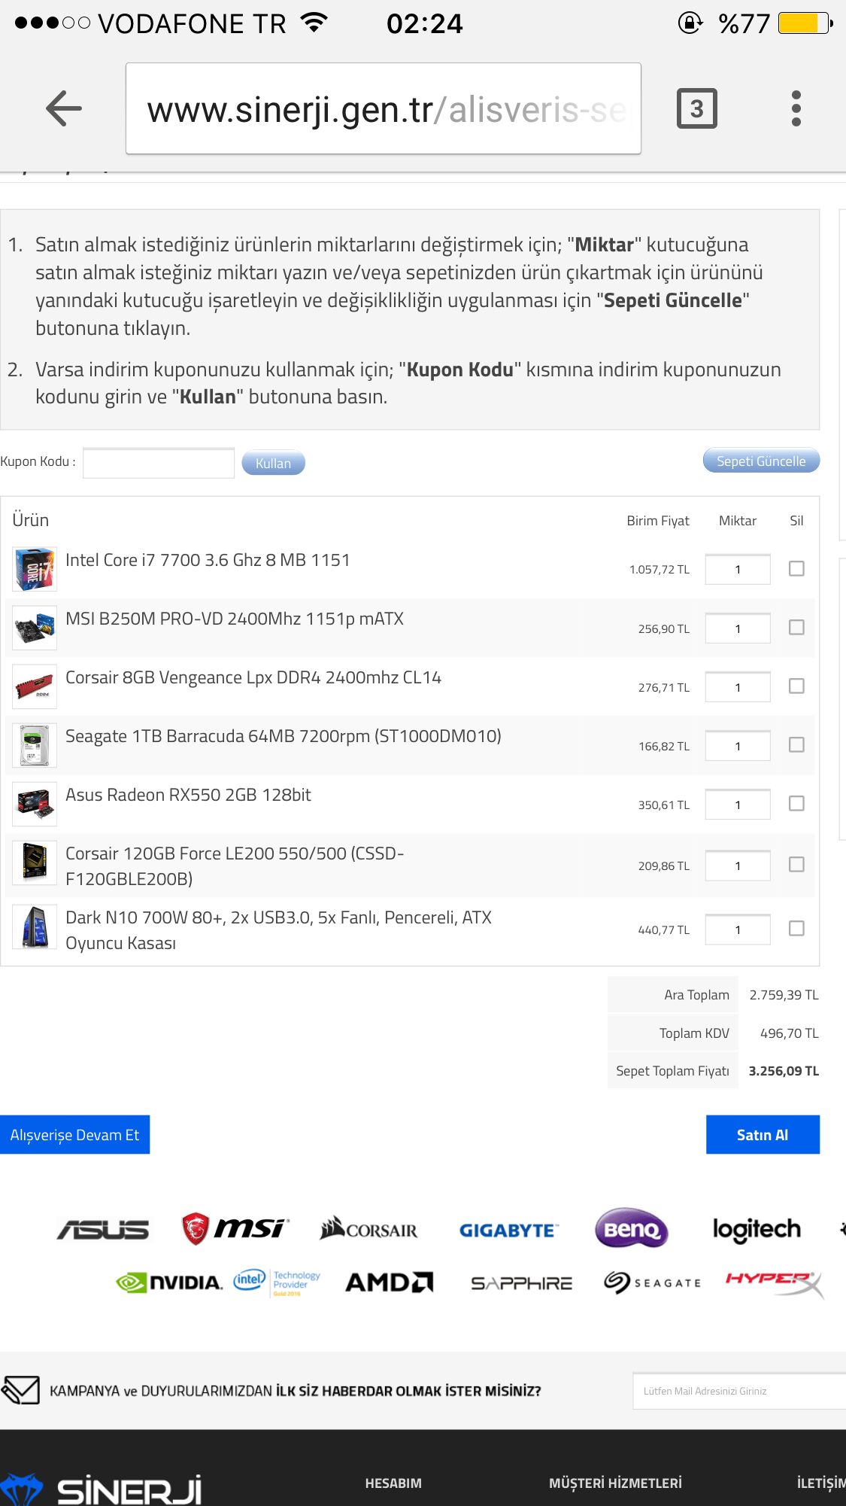Viewport: 846px width, 1506px height.
Task: Open MÜŞTERİ HİZMETLERİ footer section
Action: [x=615, y=1483]
